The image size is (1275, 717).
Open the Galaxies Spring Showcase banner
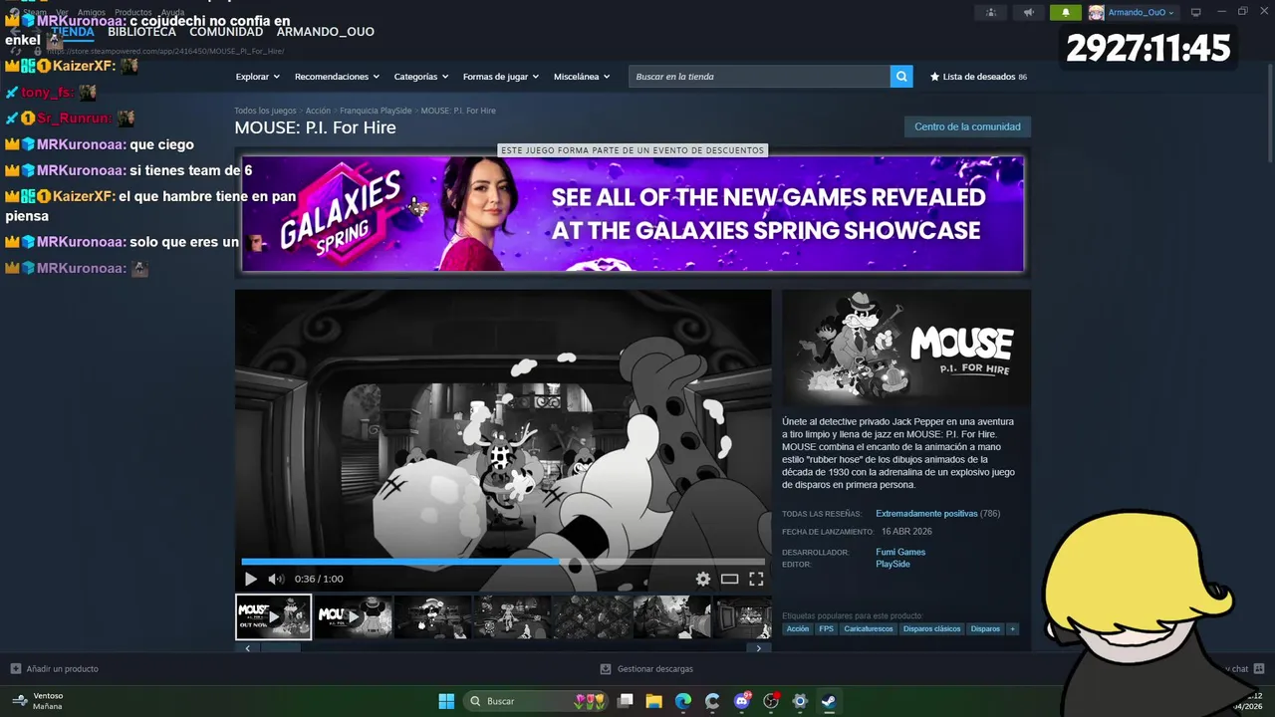pyautogui.click(x=633, y=213)
